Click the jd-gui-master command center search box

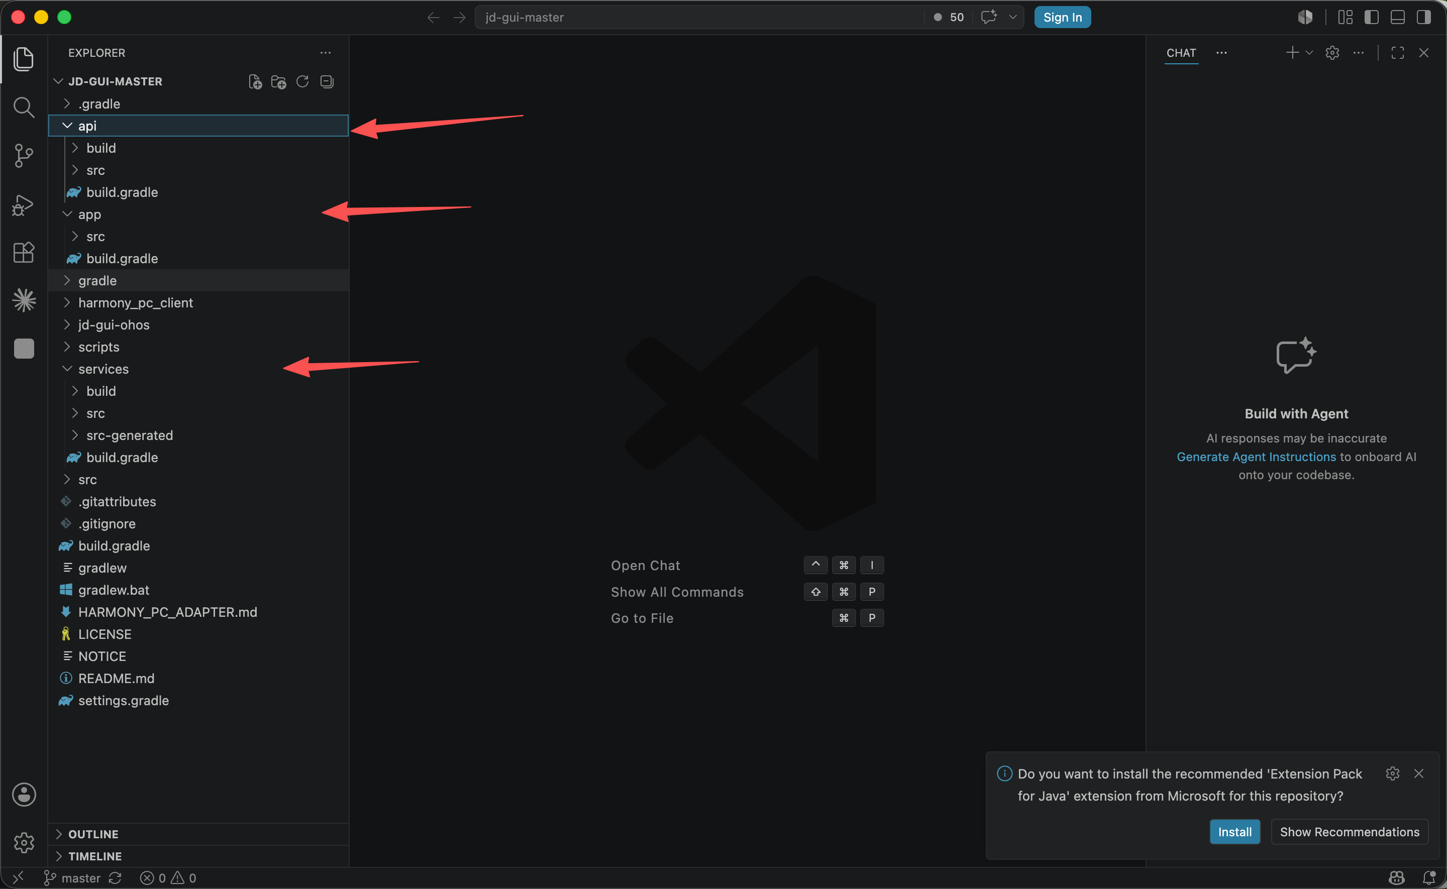coord(700,17)
